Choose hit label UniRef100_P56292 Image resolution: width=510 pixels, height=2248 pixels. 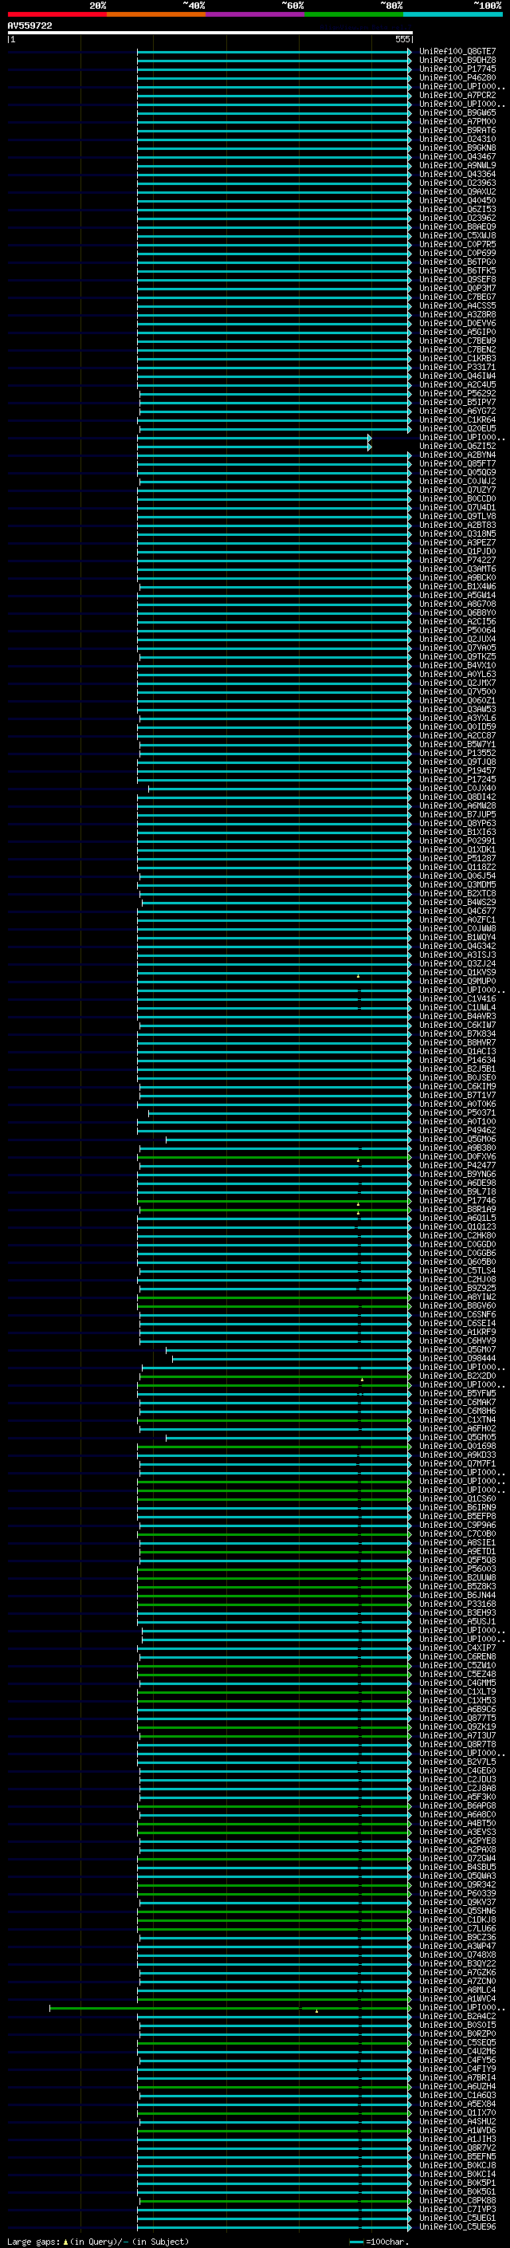(x=457, y=394)
